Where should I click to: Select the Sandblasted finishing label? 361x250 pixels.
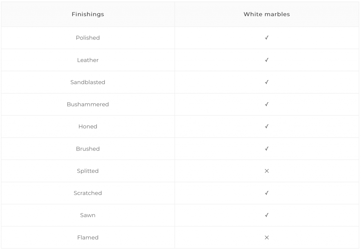point(88,82)
